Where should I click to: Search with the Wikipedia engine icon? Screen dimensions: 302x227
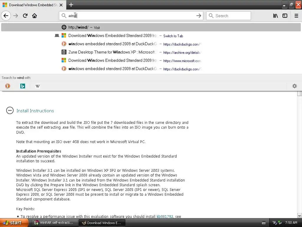pos(38,86)
